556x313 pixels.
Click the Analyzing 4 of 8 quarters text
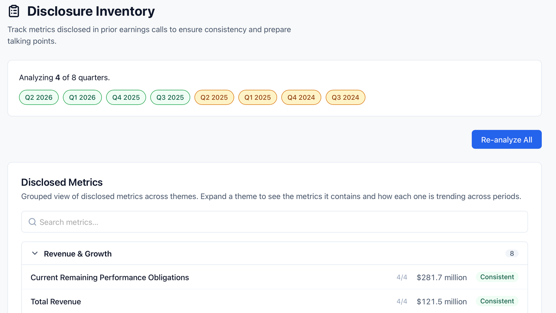tap(64, 78)
